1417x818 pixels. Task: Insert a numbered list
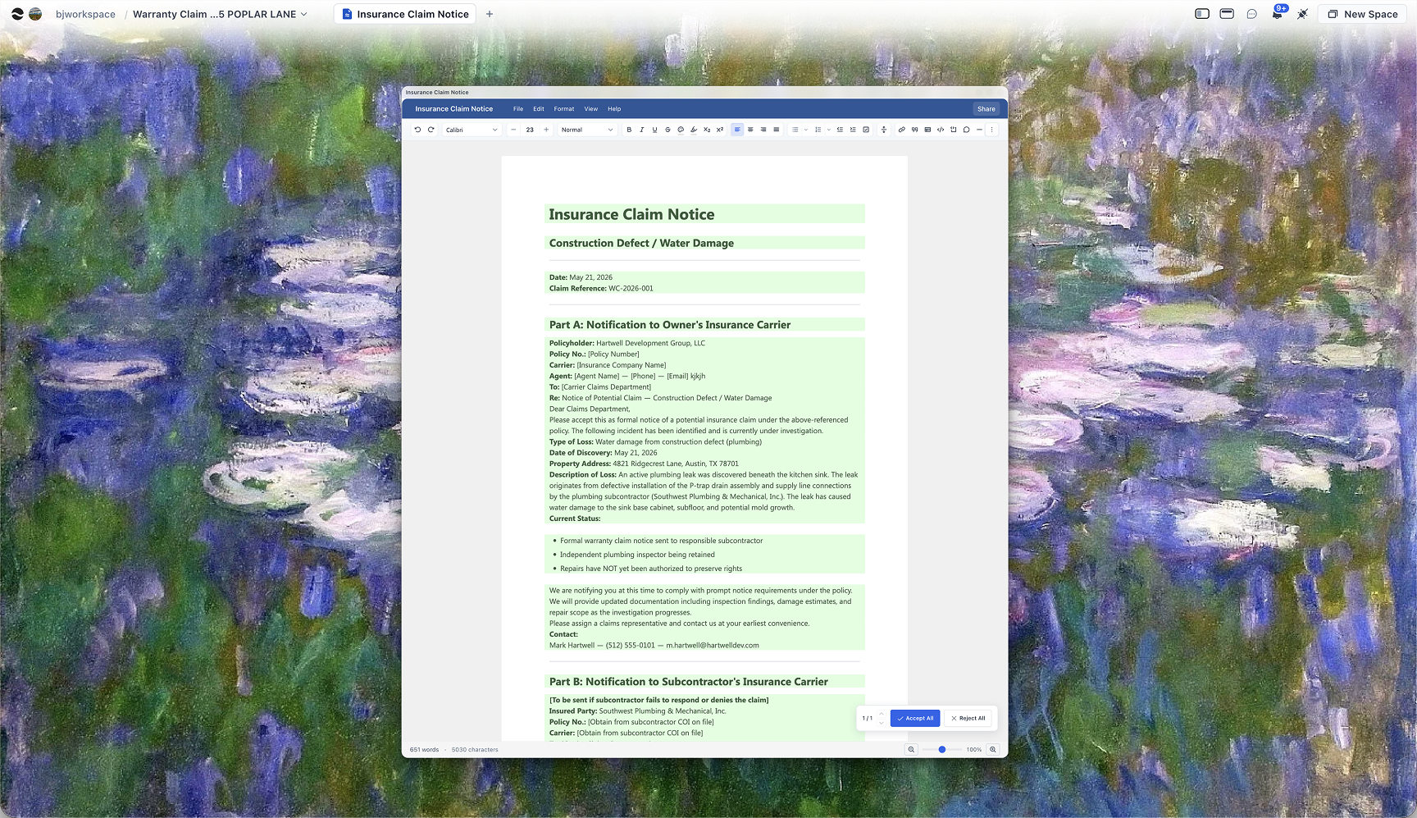(818, 130)
